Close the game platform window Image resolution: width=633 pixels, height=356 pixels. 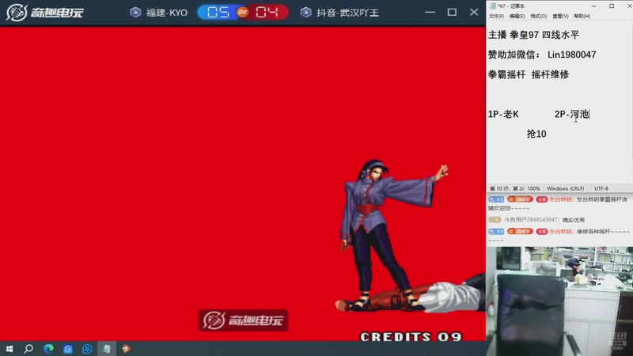click(474, 13)
